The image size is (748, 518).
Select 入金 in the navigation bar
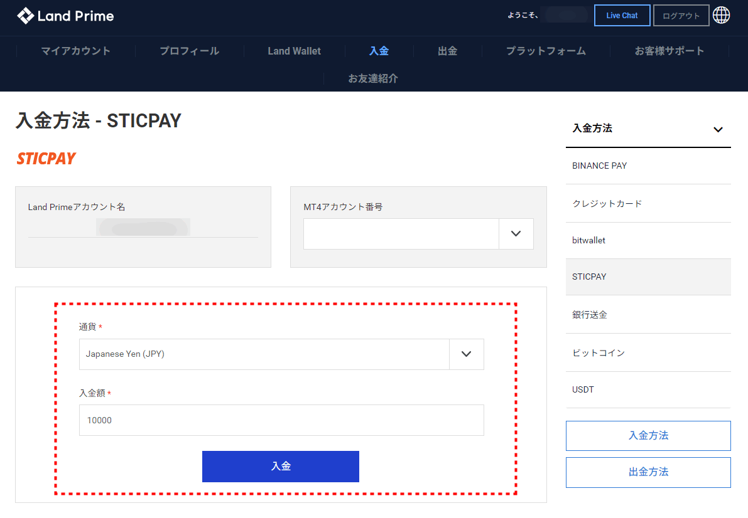click(379, 51)
